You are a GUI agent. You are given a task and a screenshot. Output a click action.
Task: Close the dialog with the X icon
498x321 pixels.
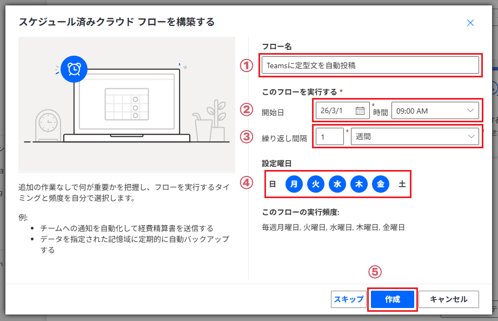[470, 23]
